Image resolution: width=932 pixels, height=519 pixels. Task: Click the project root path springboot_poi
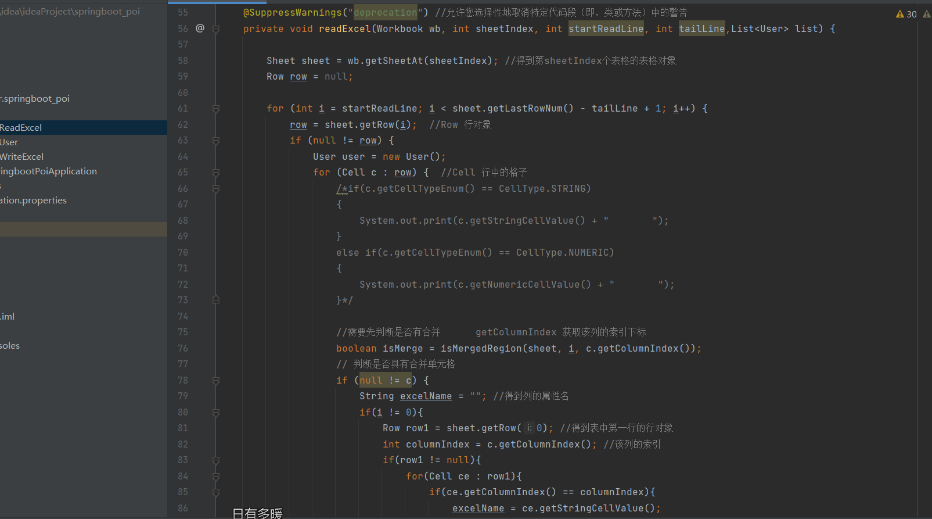[x=70, y=11]
